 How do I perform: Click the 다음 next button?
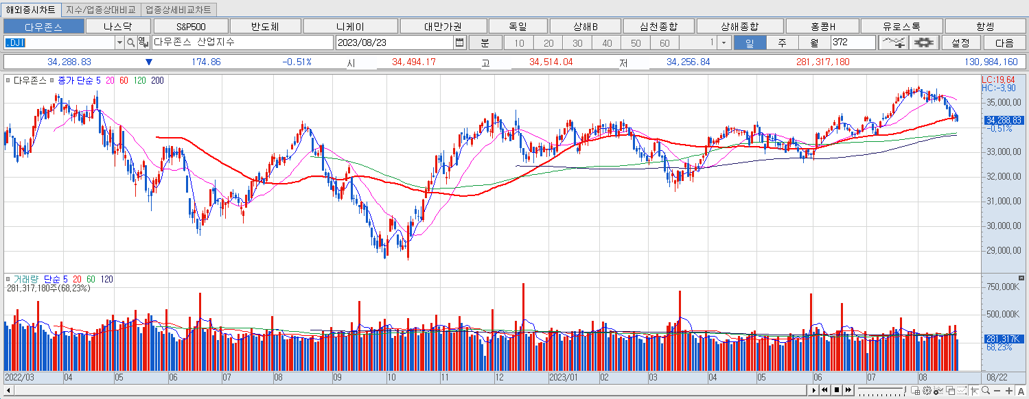(1004, 43)
